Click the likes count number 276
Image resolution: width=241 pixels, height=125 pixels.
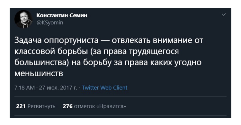coord(67,106)
